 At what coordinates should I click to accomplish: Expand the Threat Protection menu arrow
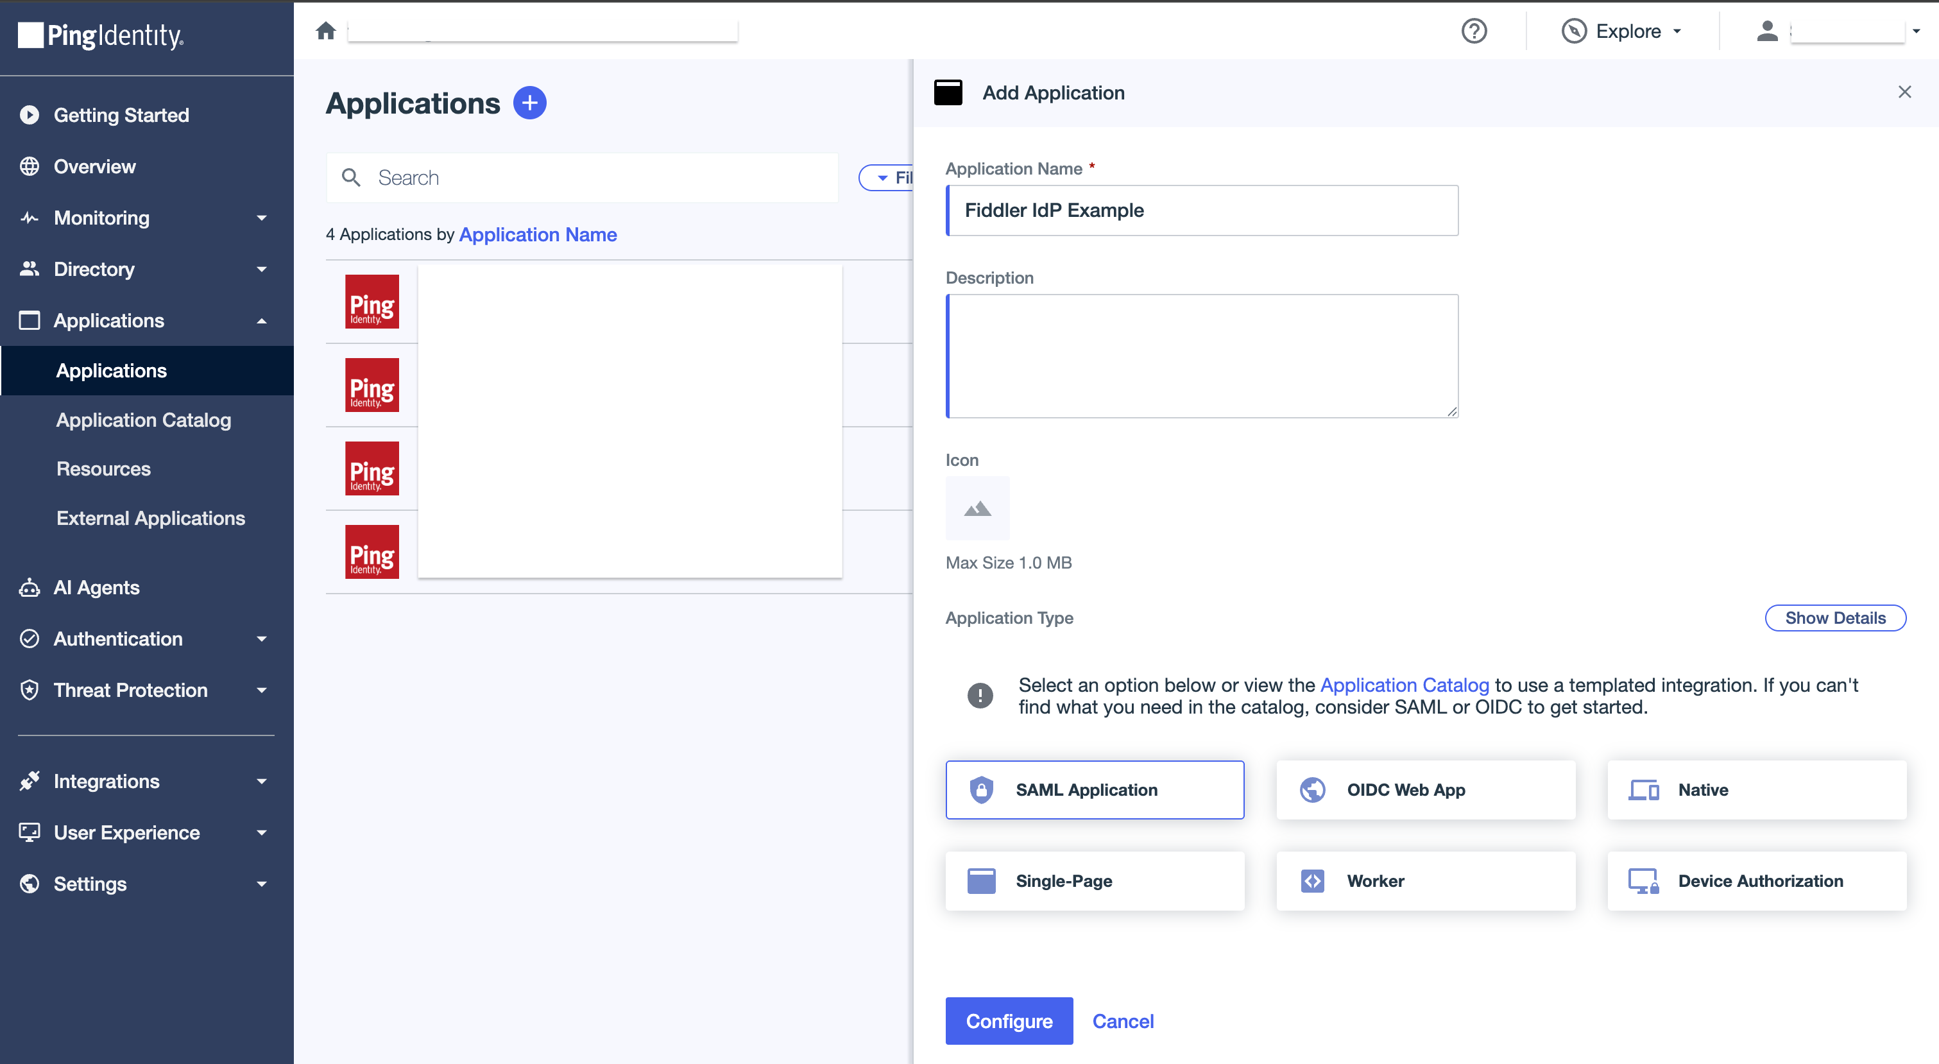(261, 691)
